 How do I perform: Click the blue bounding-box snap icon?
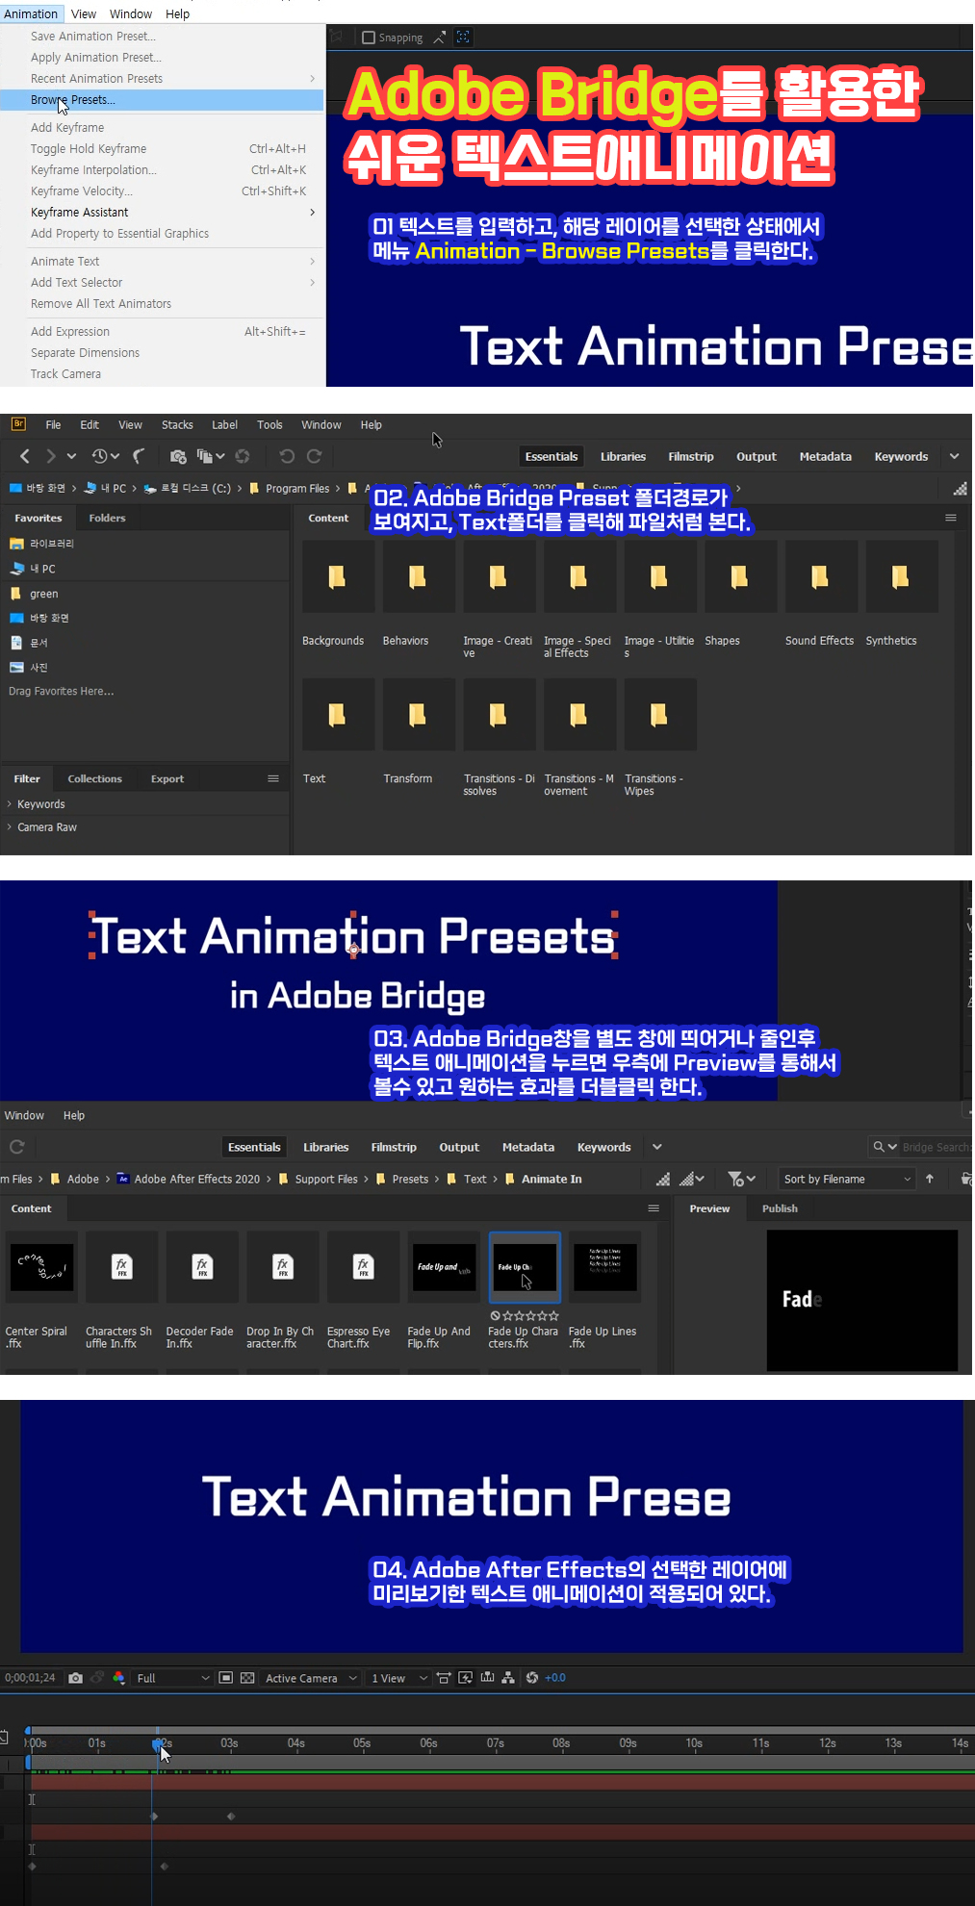(x=463, y=38)
